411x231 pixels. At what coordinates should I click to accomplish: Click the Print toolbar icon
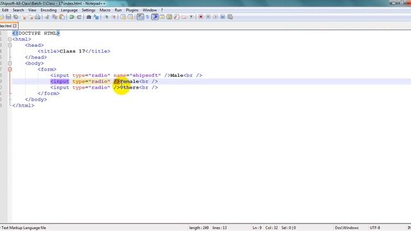tap(38, 17)
